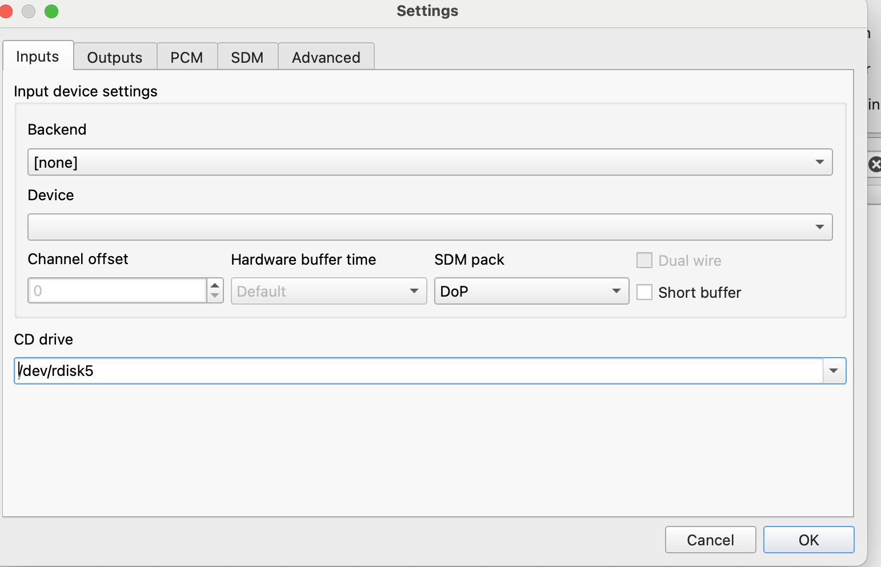The height and width of the screenshot is (567, 881).
Task: Open the Outputs tab
Action: pos(115,57)
